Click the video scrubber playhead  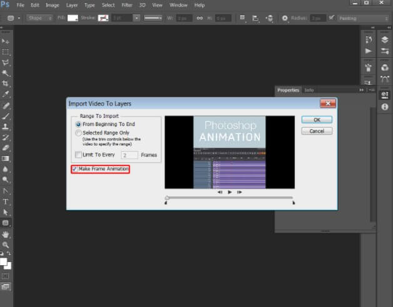pos(167,198)
